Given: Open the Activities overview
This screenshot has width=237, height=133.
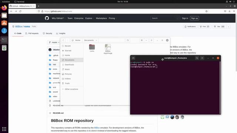Looking at the screenshot, I should (x=6, y=1).
